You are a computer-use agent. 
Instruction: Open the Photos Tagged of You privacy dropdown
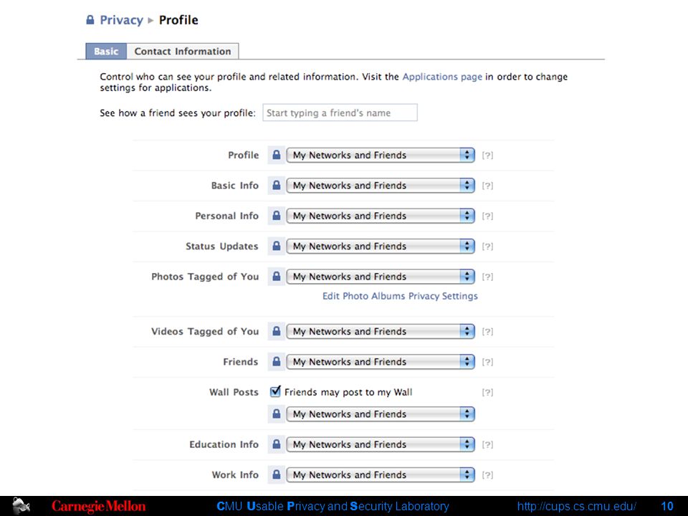[381, 277]
